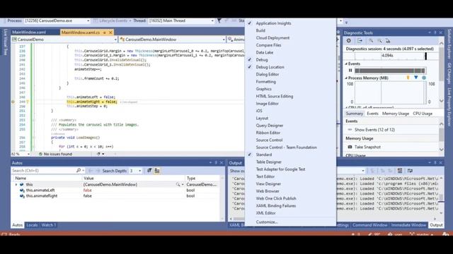This screenshot has width=453, height=254.
Task: Click the highlighted icon in Autos toolbar
Action: coord(157,171)
